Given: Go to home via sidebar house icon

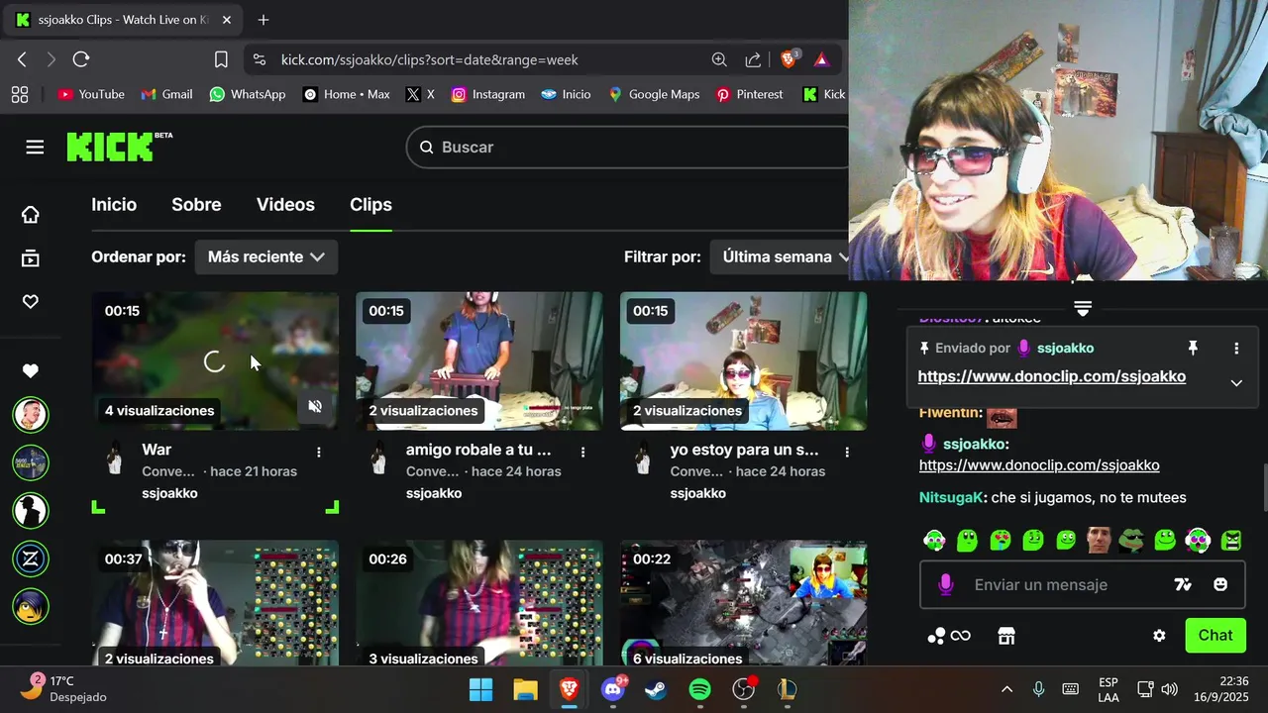Looking at the screenshot, I should 31,215.
